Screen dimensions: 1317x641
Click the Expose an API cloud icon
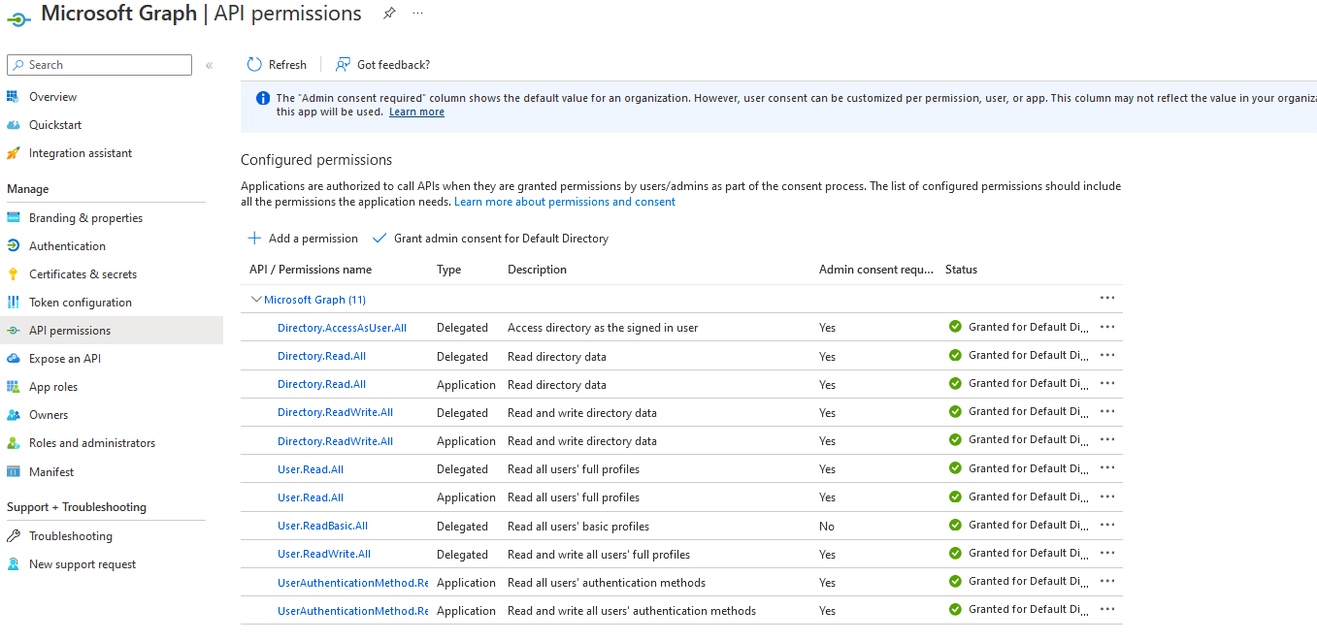point(13,359)
